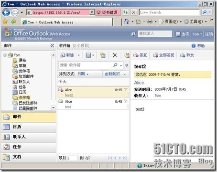217x172 pixels.
Task: Click the address bar showing https://192.168.1.21/owa/
Action: click(58, 12)
